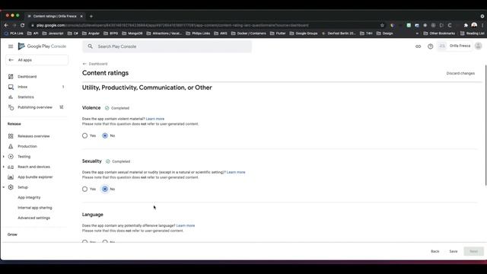487x274 pixels.
Task: Click the Publishing overview icon
Action: 11,107
